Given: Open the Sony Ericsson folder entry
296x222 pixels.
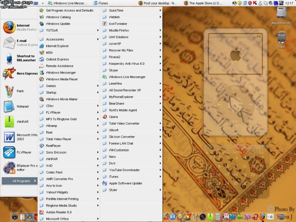Looking at the screenshot, I should (69, 152).
